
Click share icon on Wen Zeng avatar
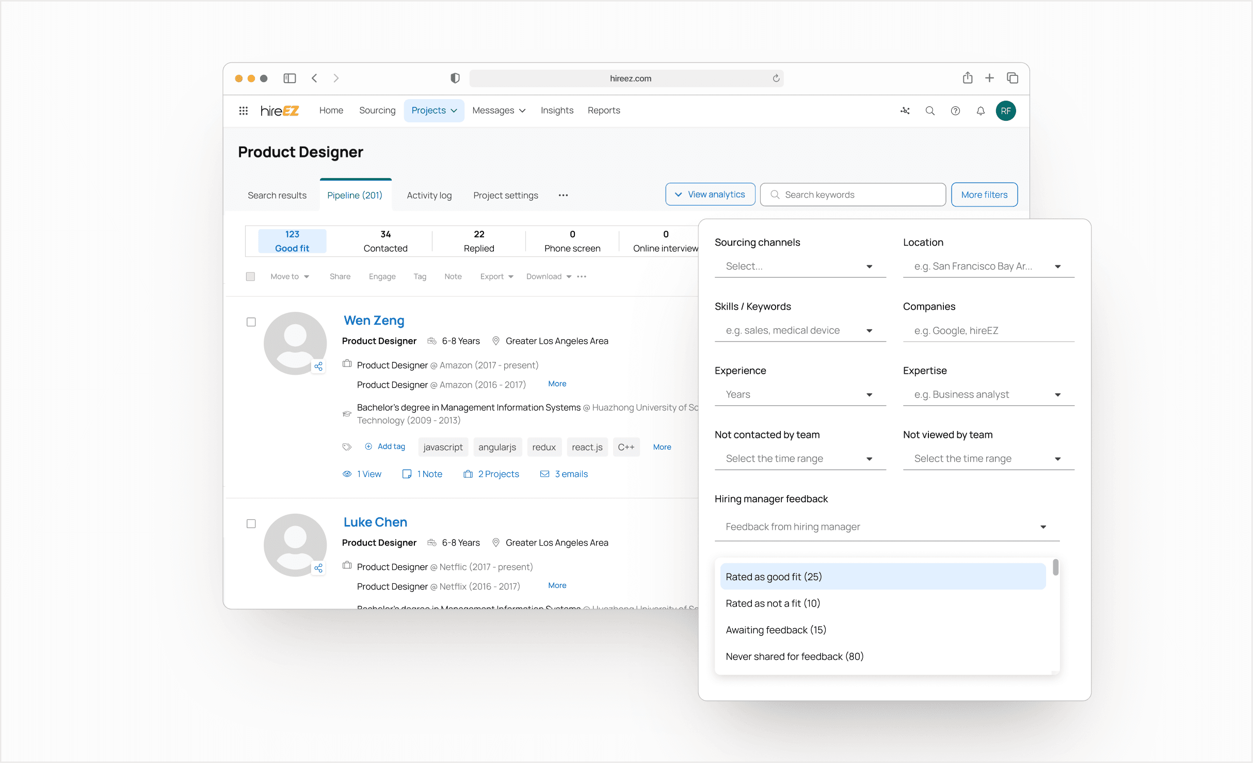(318, 366)
